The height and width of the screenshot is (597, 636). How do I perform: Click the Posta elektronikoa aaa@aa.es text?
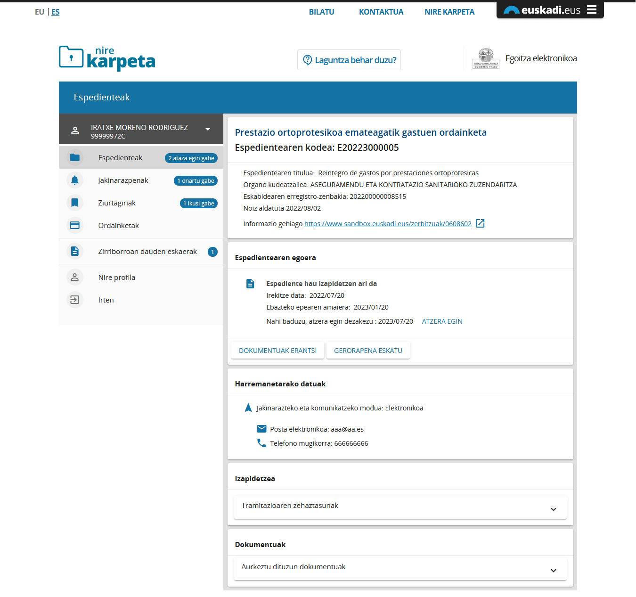coord(317,429)
